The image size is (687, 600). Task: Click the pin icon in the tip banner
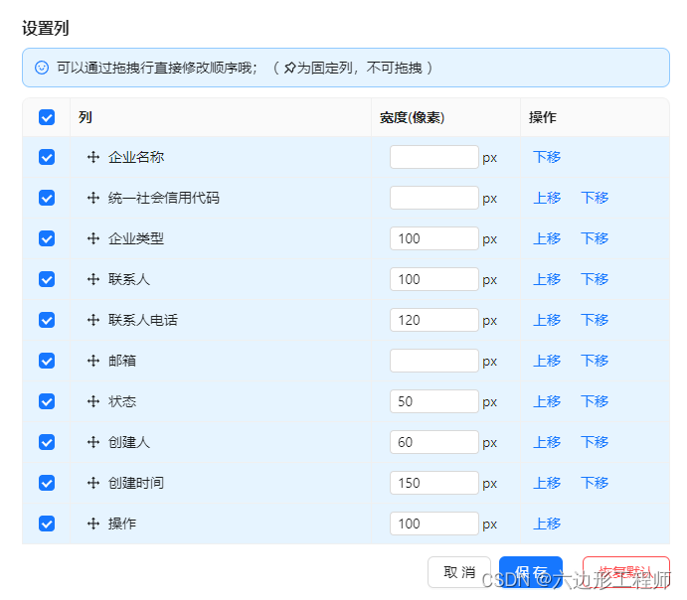click(289, 68)
